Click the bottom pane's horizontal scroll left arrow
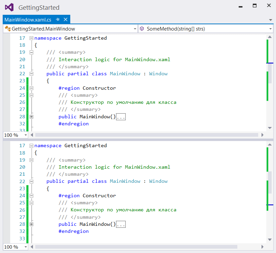Image resolution: width=276 pixels, height=253 pixels. point(32,247)
